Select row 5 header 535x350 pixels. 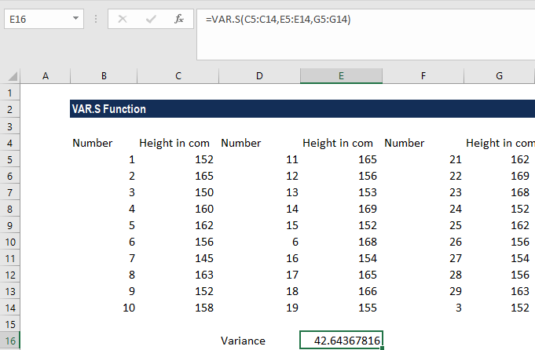tap(10, 159)
